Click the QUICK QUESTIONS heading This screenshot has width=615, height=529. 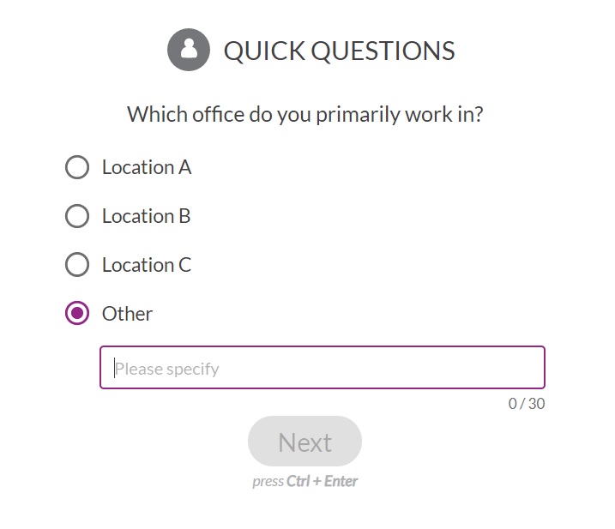340,51
